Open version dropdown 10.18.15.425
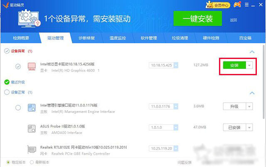This screenshot has height=167, width=266. 175,65
